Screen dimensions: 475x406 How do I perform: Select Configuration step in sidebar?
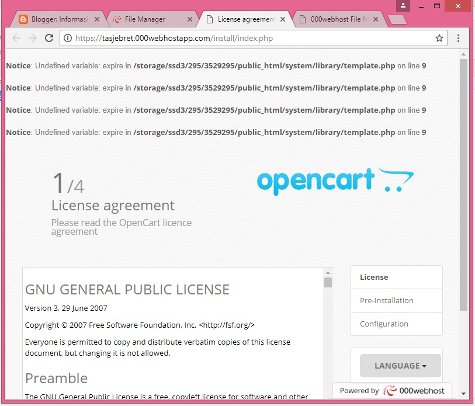pos(397,324)
